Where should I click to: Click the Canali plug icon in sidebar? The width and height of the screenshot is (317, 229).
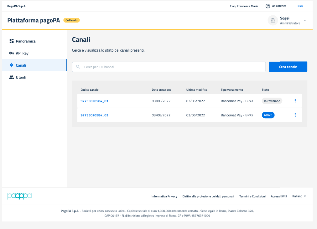(12, 65)
